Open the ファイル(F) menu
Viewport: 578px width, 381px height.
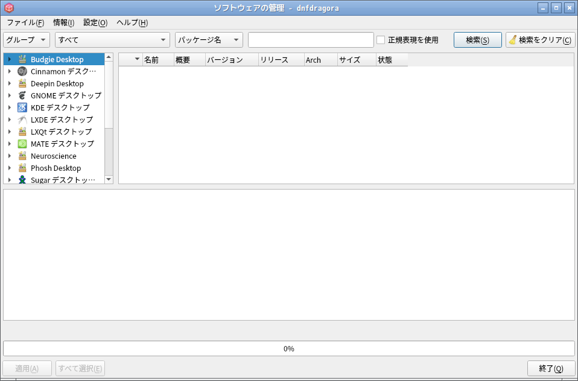[25, 23]
